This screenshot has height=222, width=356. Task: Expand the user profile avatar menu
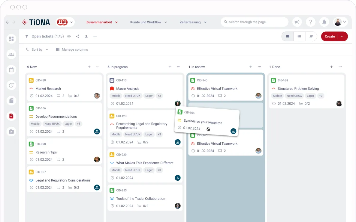340,22
